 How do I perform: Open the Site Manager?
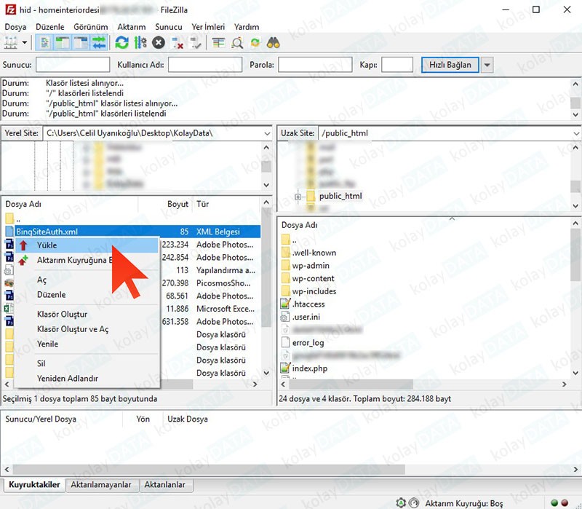11,42
